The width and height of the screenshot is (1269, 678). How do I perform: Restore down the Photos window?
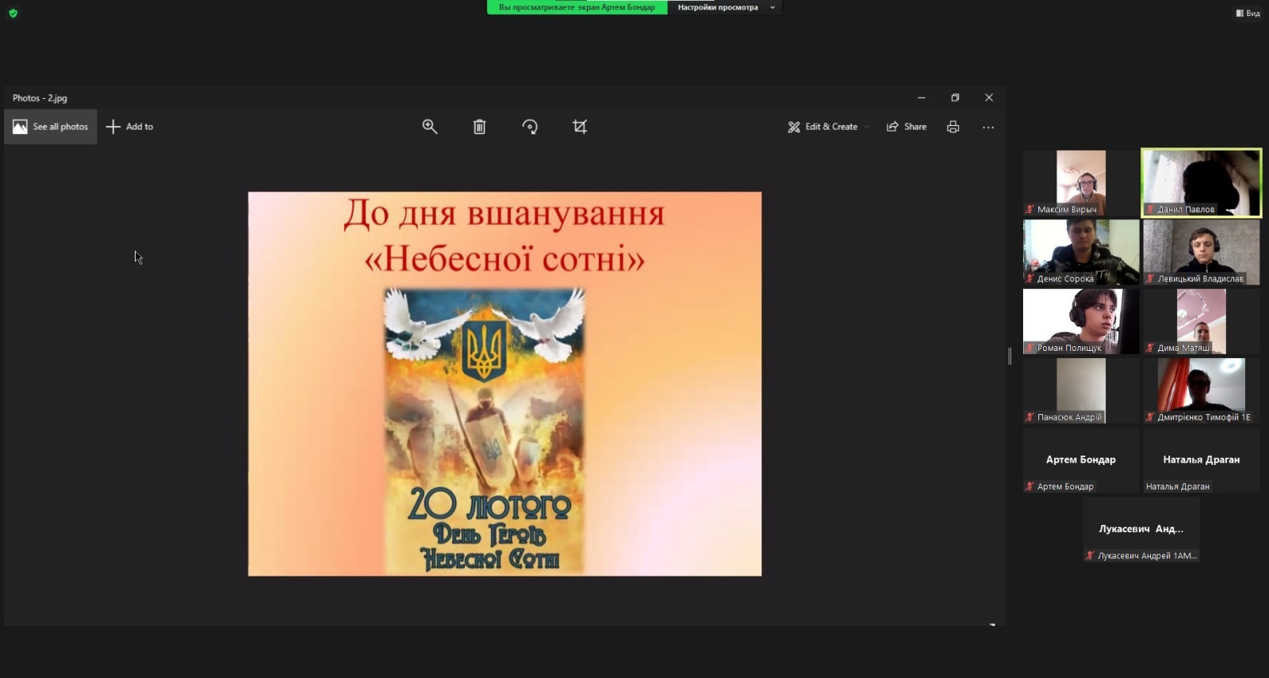click(955, 97)
